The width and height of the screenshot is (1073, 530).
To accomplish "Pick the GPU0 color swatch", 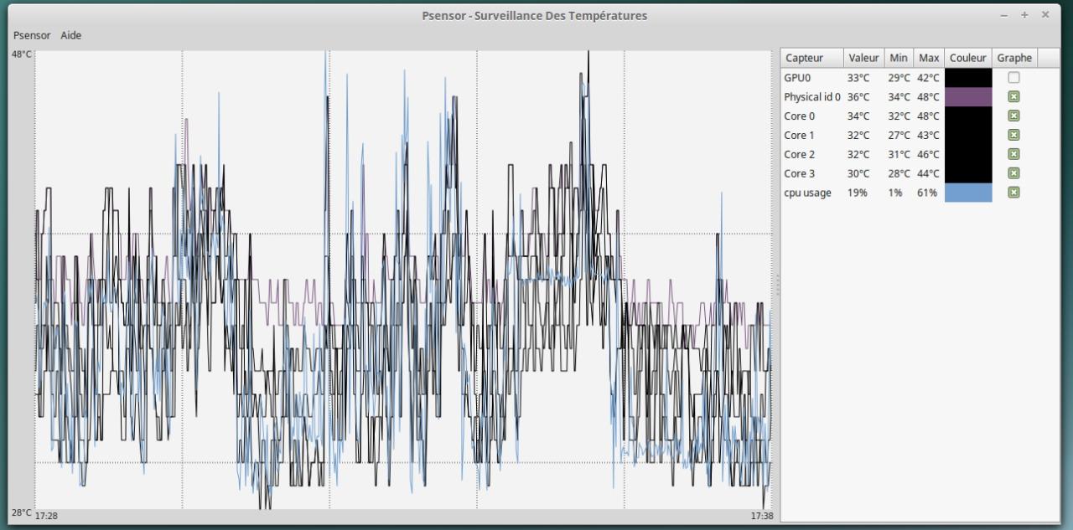I will (x=968, y=78).
